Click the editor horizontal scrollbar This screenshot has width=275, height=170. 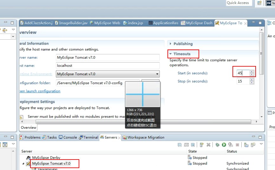143,121
